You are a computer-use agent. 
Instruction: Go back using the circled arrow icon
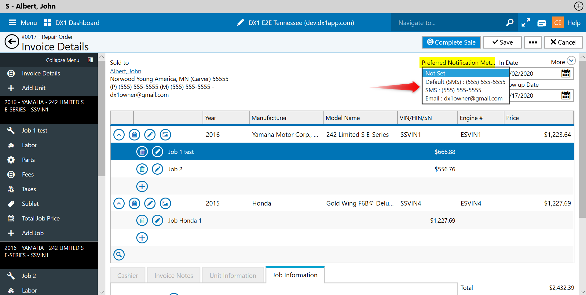coord(12,42)
